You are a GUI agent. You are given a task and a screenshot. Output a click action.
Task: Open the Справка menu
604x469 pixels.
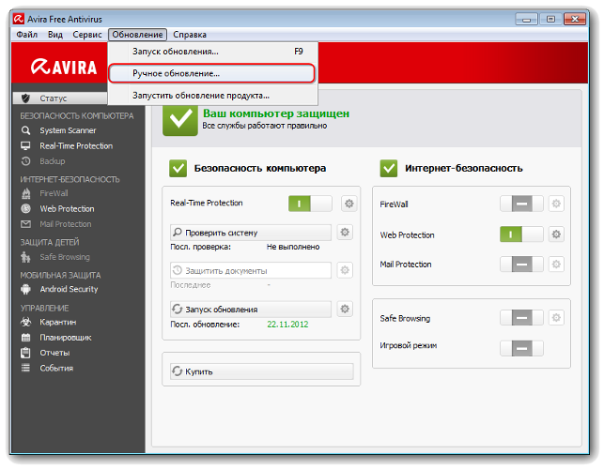191,34
